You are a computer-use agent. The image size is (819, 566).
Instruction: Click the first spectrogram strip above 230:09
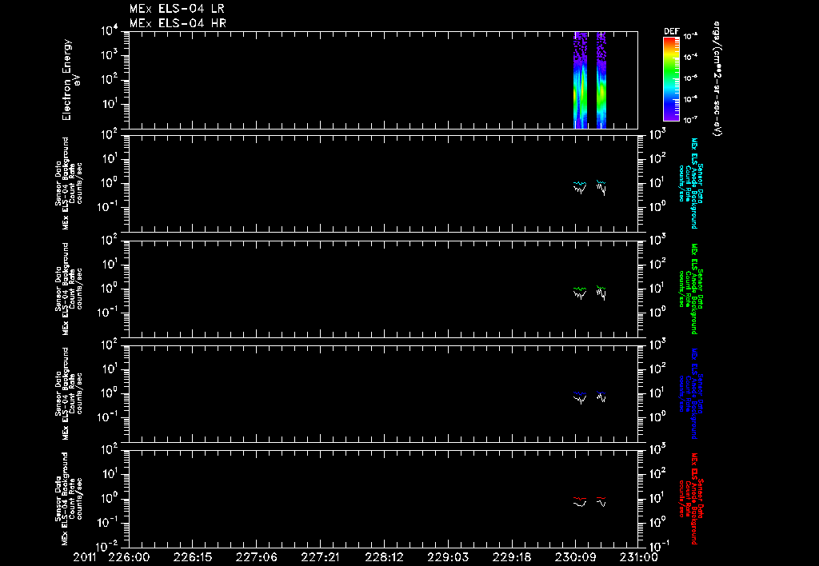pos(581,80)
